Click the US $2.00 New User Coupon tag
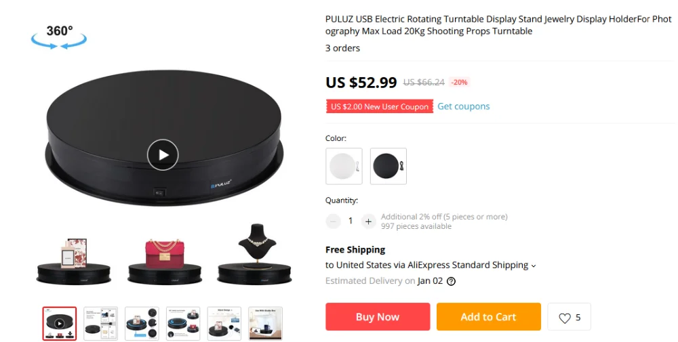Image resolution: width=678 pixels, height=342 pixels. coord(380,106)
